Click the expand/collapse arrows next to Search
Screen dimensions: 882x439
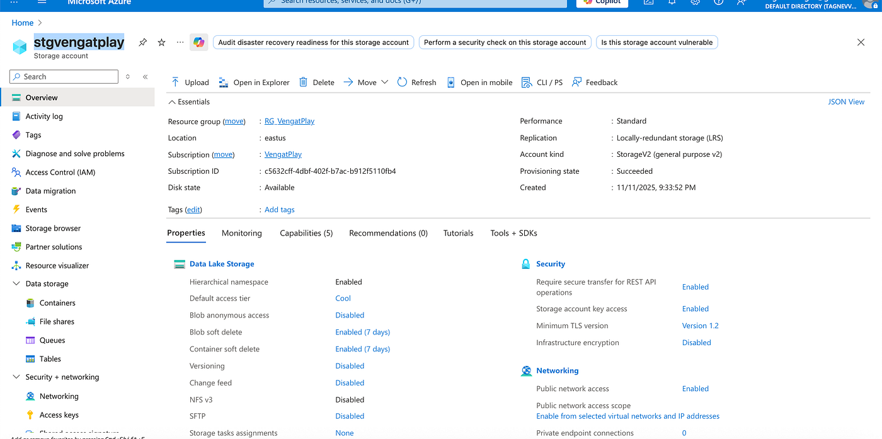pyautogui.click(x=128, y=76)
